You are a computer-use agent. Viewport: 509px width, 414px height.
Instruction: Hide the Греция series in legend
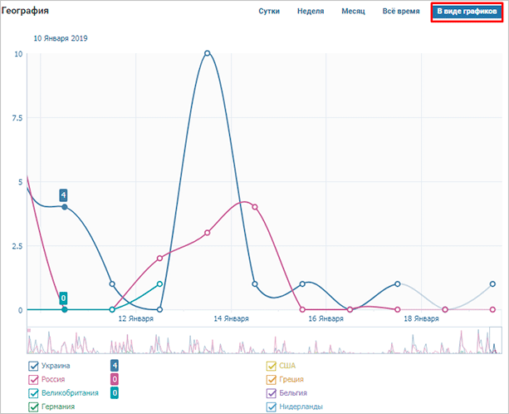[272, 379]
